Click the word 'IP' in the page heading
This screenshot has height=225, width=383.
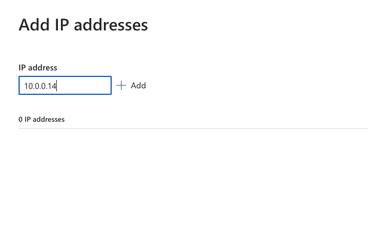pyautogui.click(x=62, y=25)
